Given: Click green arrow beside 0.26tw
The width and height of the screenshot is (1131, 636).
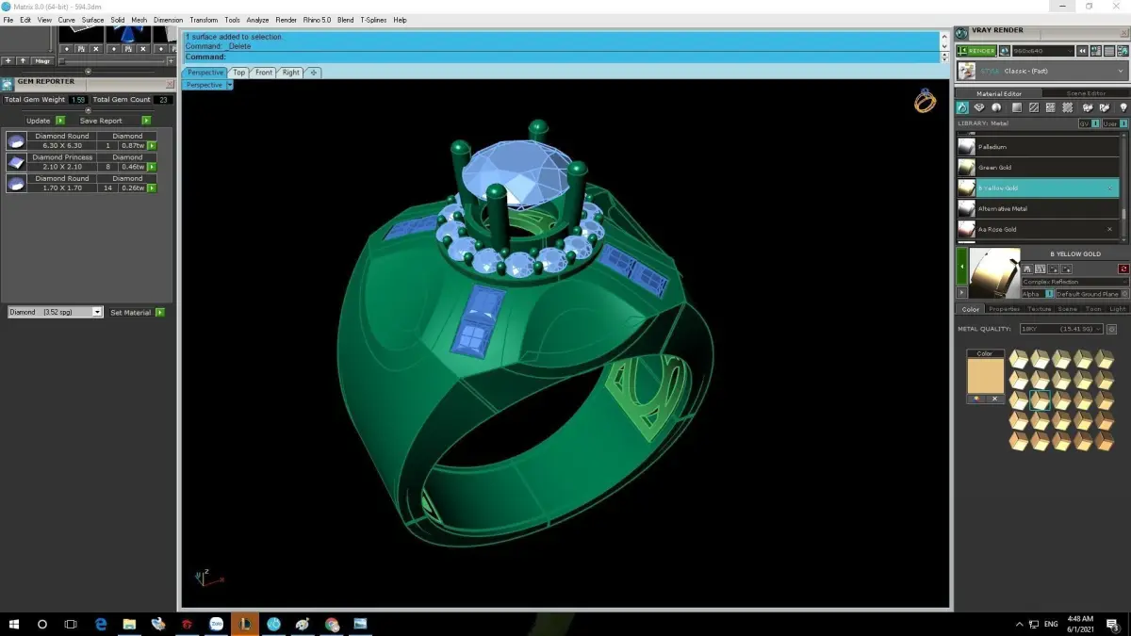Looking at the screenshot, I should point(152,188).
